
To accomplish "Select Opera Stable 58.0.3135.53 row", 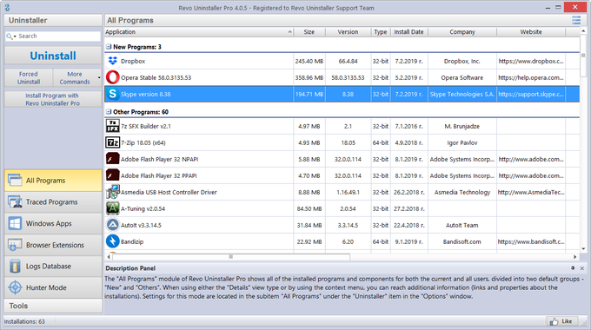I will pos(342,77).
